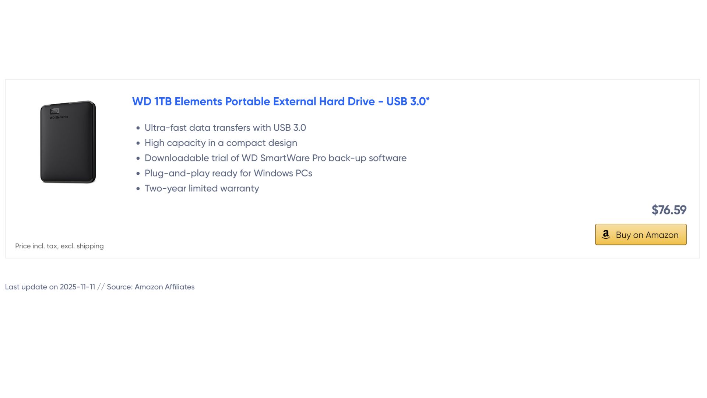Click the WD logo on the drive image
This screenshot has height=398, width=707.
point(54,111)
